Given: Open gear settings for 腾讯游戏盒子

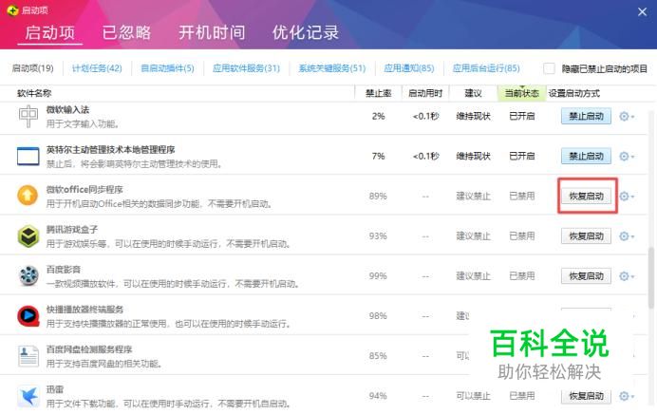Looking at the screenshot, I should pos(627,236).
